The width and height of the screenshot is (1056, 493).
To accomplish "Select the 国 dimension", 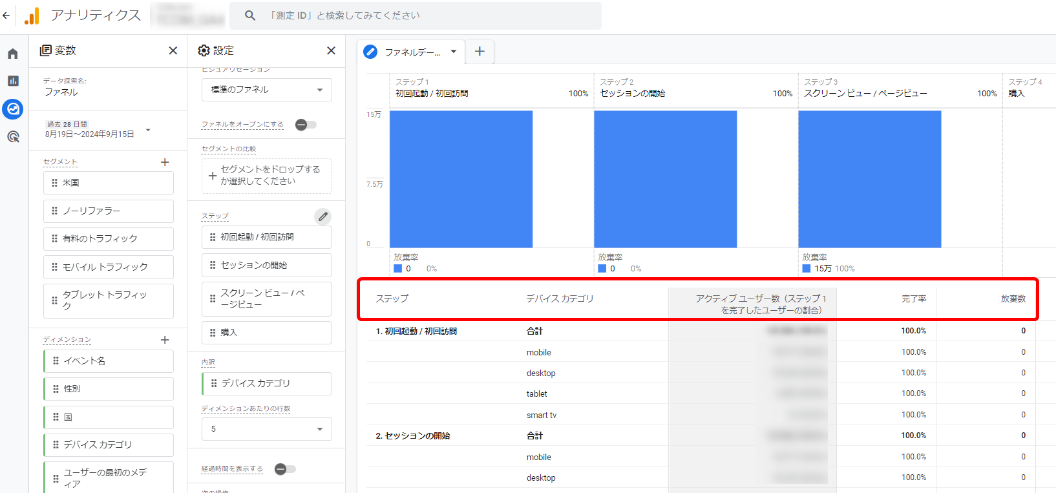I will (109, 417).
